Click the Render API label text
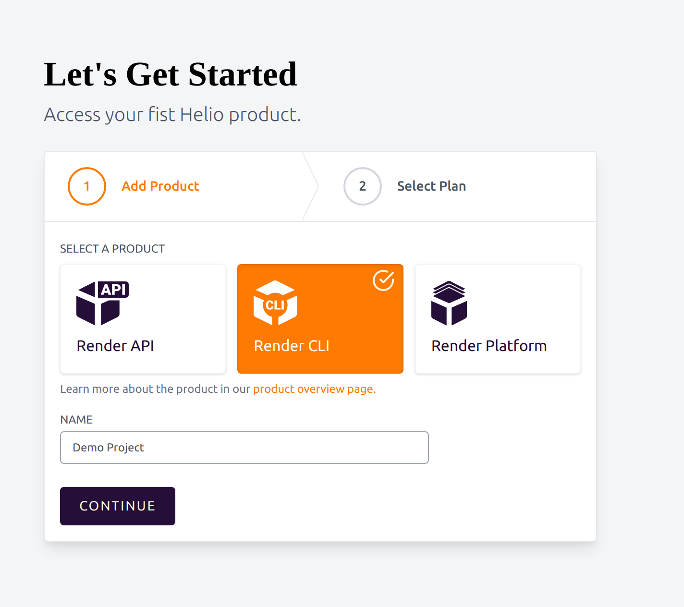684x607 pixels. 115,346
